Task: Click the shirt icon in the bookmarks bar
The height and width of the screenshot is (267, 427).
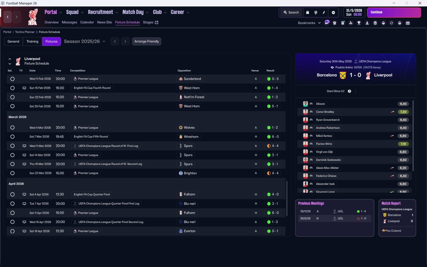Action: click(x=335, y=23)
